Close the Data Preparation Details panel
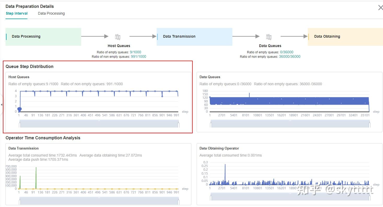Screen dimensions: 383x207 click(x=380, y=8)
